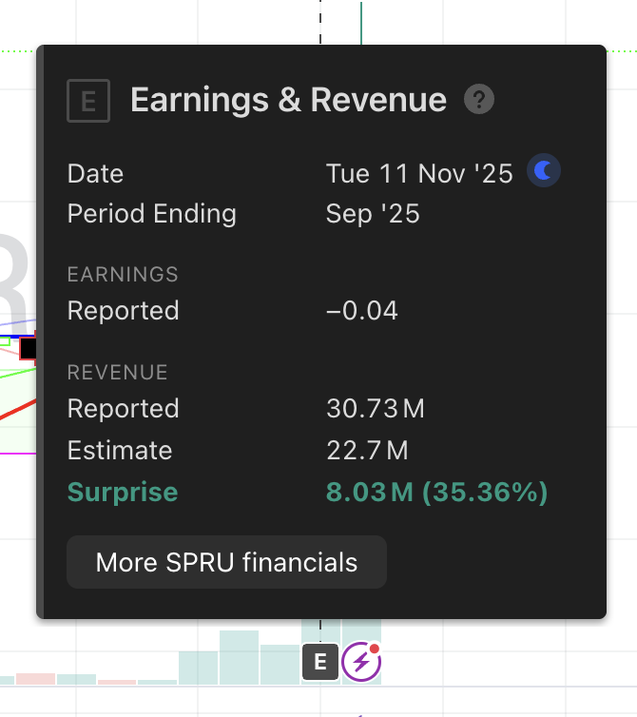Click the help question mark icon
The height and width of the screenshot is (717, 637).
click(x=479, y=100)
